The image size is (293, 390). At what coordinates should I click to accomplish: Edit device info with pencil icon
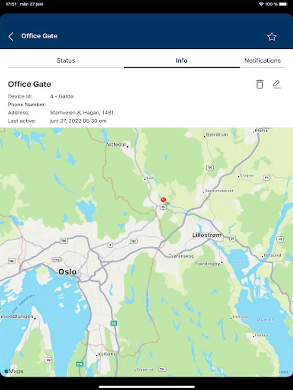pyautogui.click(x=277, y=84)
